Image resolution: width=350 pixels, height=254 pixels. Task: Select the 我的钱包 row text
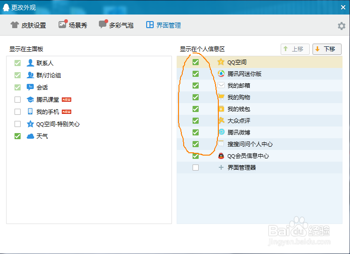pyautogui.click(x=239, y=109)
